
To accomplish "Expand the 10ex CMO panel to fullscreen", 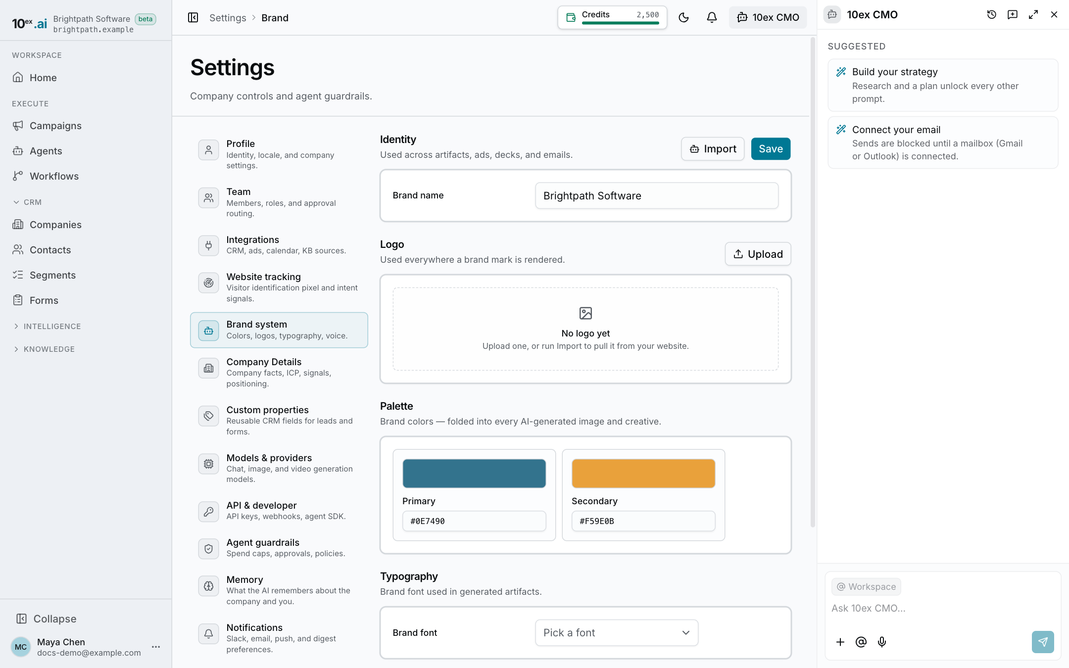I will pos(1033,15).
